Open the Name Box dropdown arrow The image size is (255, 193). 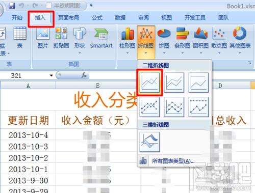pyautogui.click(x=51, y=75)
